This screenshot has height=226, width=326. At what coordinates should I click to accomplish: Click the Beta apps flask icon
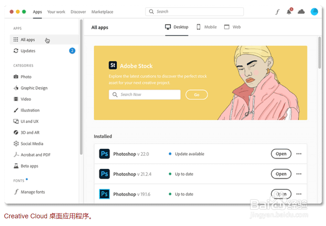(16, 166)
